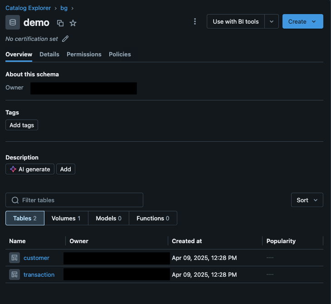Click the Add tags button
331x304 pixels.
22,125
